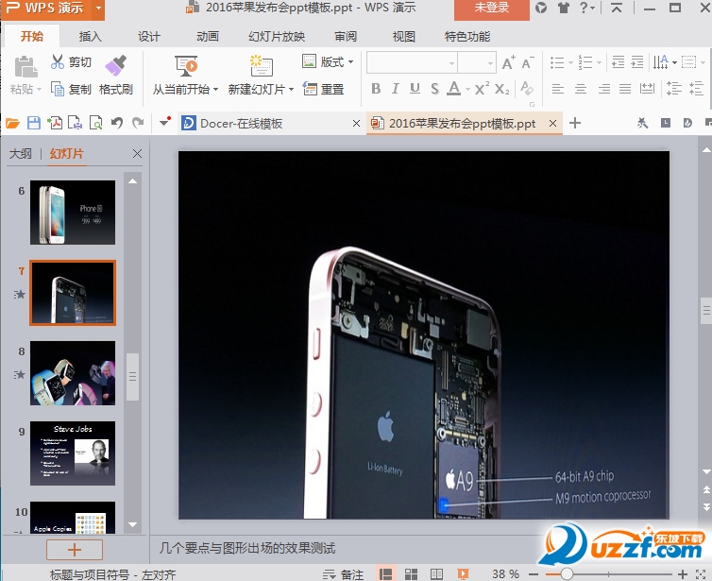Image resolution: width=712 pixels, height=581 pixels.
Task: Increase the indent level
Action: pyautogui.click(x=637, y=61)
